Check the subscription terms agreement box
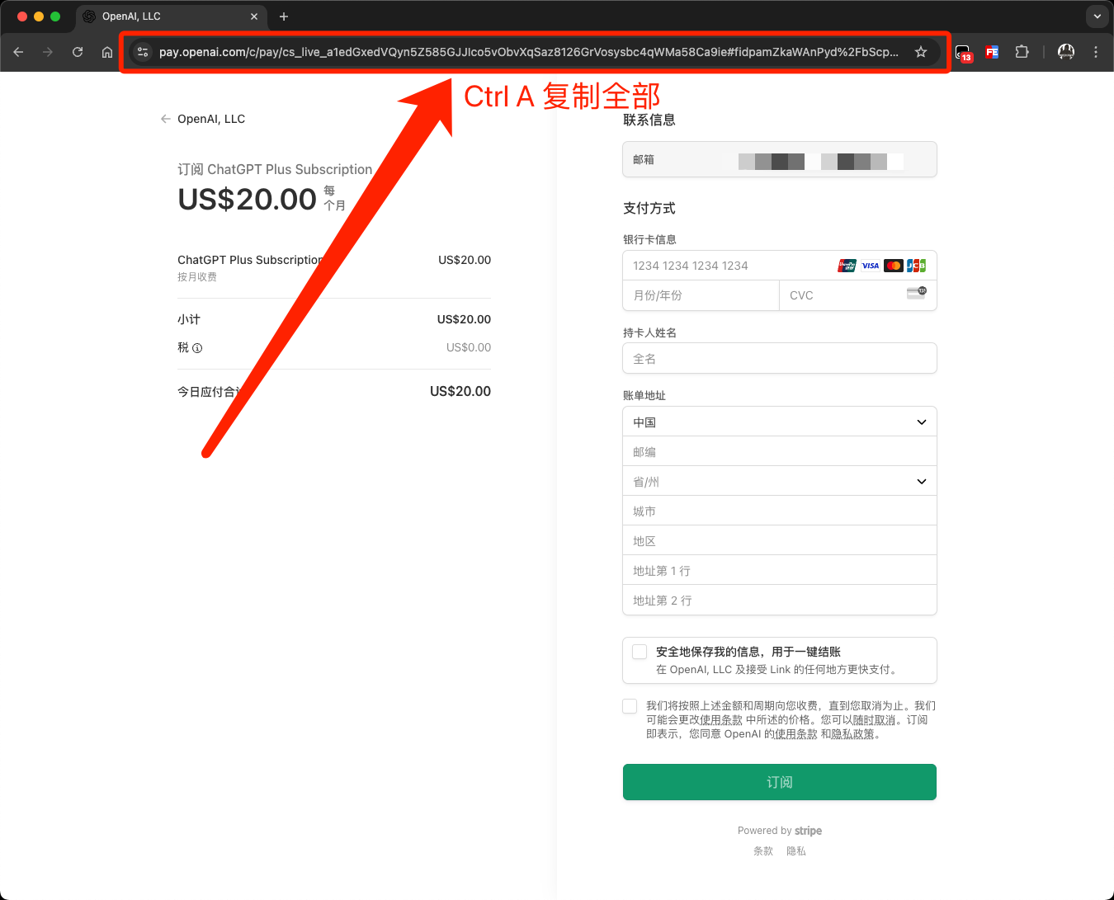 point(630,706)
